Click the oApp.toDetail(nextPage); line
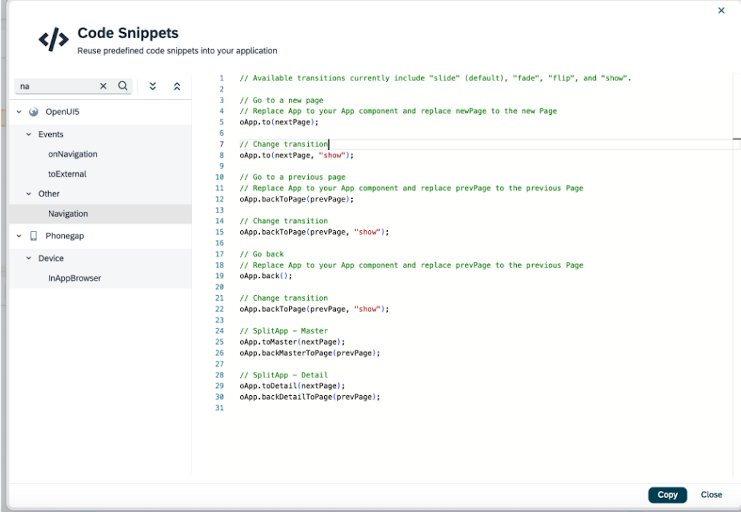 (x=292, y=385)
